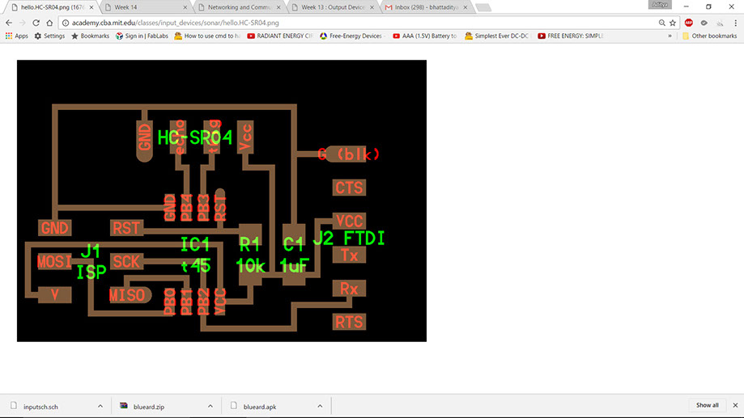
Task: Click the zoom magnifier icon in address bar
Action: [x=662, y=23]
